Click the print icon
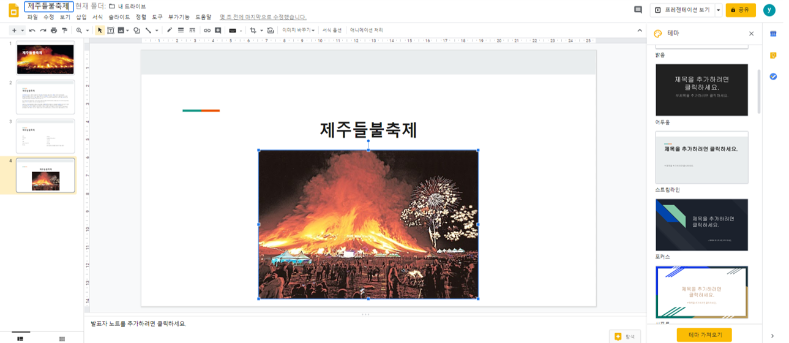 pyautogui.click(x=54, y=30)
